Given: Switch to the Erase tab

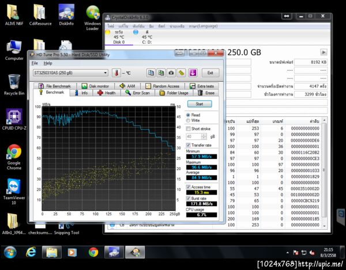Looking at the screenshot, I should [x=206, y=93].
